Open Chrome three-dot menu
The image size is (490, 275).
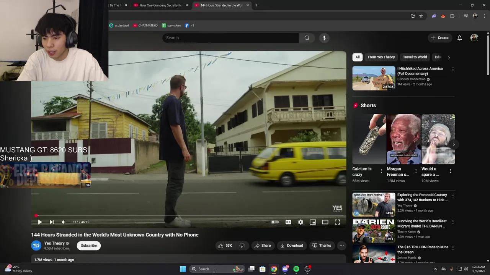[484, 16]
